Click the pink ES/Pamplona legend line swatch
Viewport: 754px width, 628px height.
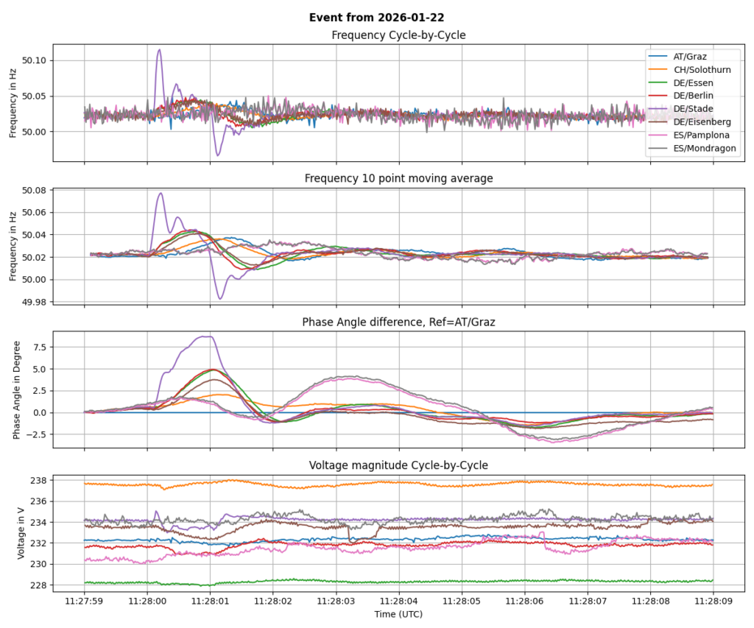(658, 135)
